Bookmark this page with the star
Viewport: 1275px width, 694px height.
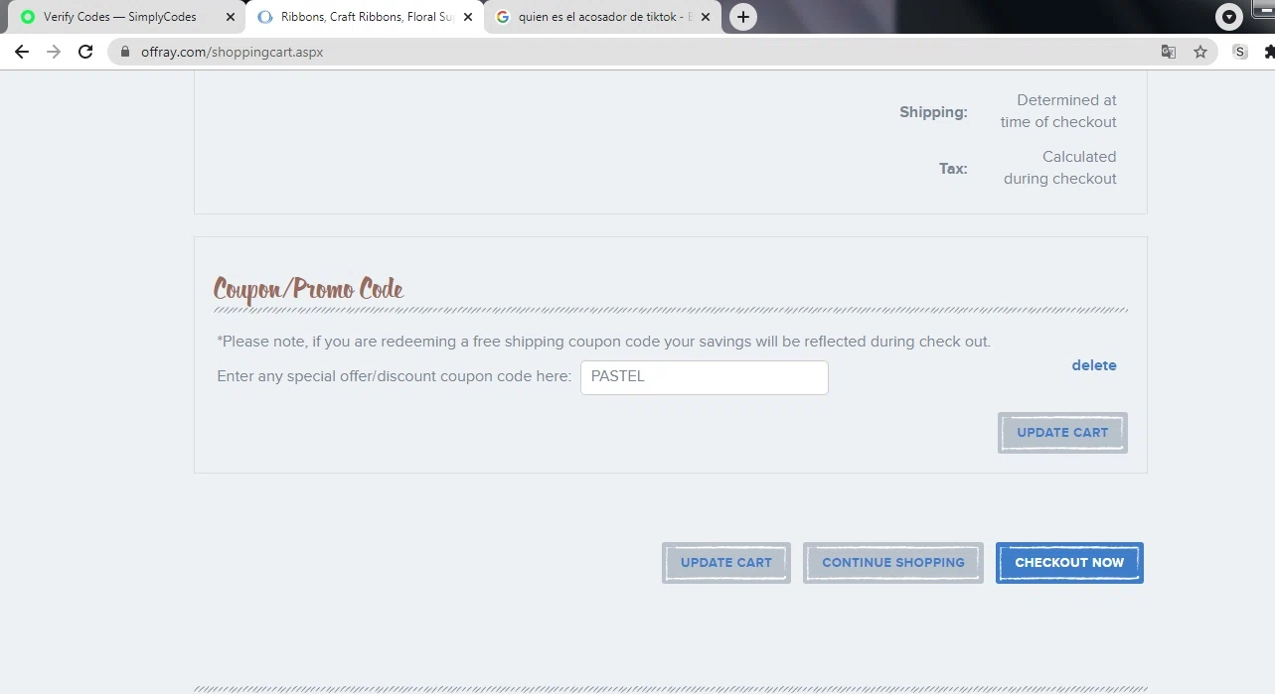pyautogui.click(x=1200, y=52)
